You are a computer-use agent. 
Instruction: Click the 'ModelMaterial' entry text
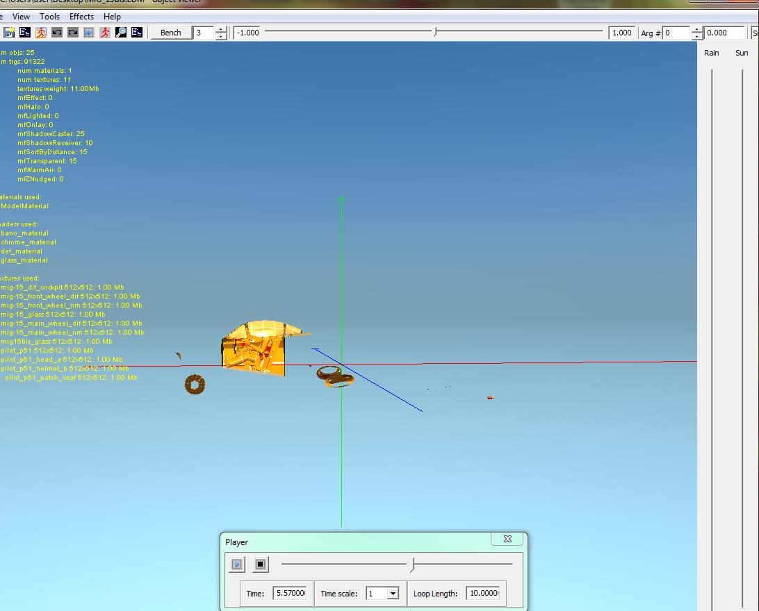click(25, 206)
